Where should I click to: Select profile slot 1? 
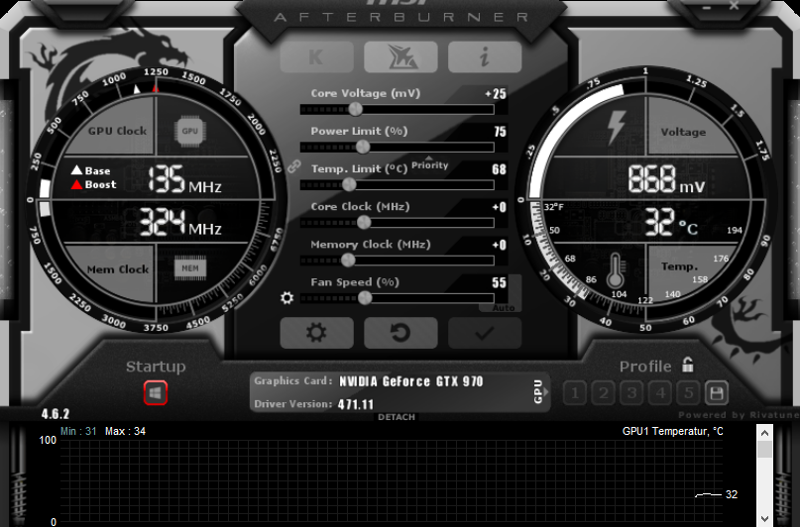[575, 393]
